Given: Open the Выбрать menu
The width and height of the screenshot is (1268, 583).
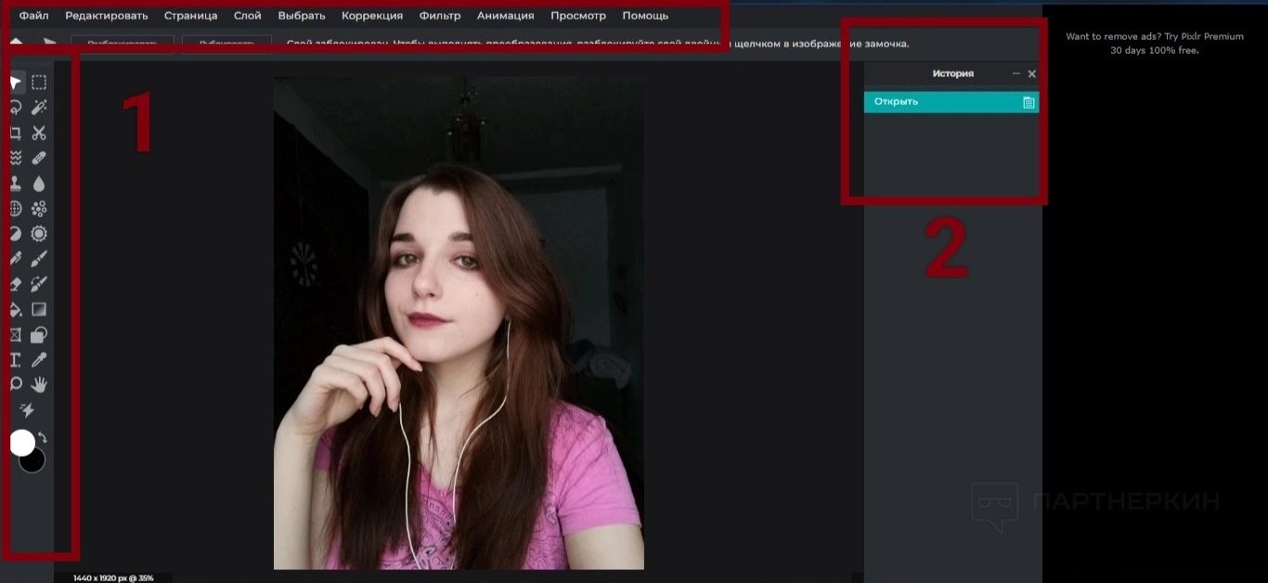Looking at the screenshot, I should 302,16.
